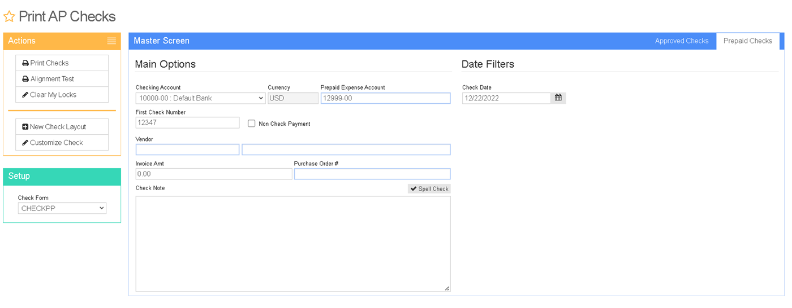792x308 pixels.
Task: Select Clear My Locks
Action: (x=62, y=95)
